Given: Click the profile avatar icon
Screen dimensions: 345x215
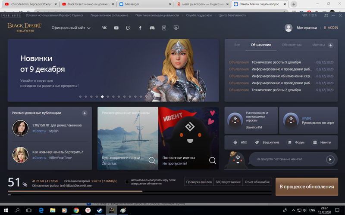Looking at the screenshot, I should [289, 28].
